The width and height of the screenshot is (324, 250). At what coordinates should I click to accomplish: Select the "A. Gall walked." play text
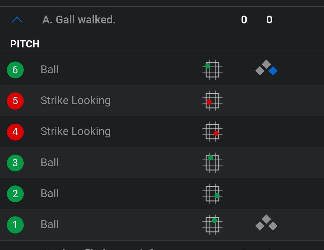point(79,20)
